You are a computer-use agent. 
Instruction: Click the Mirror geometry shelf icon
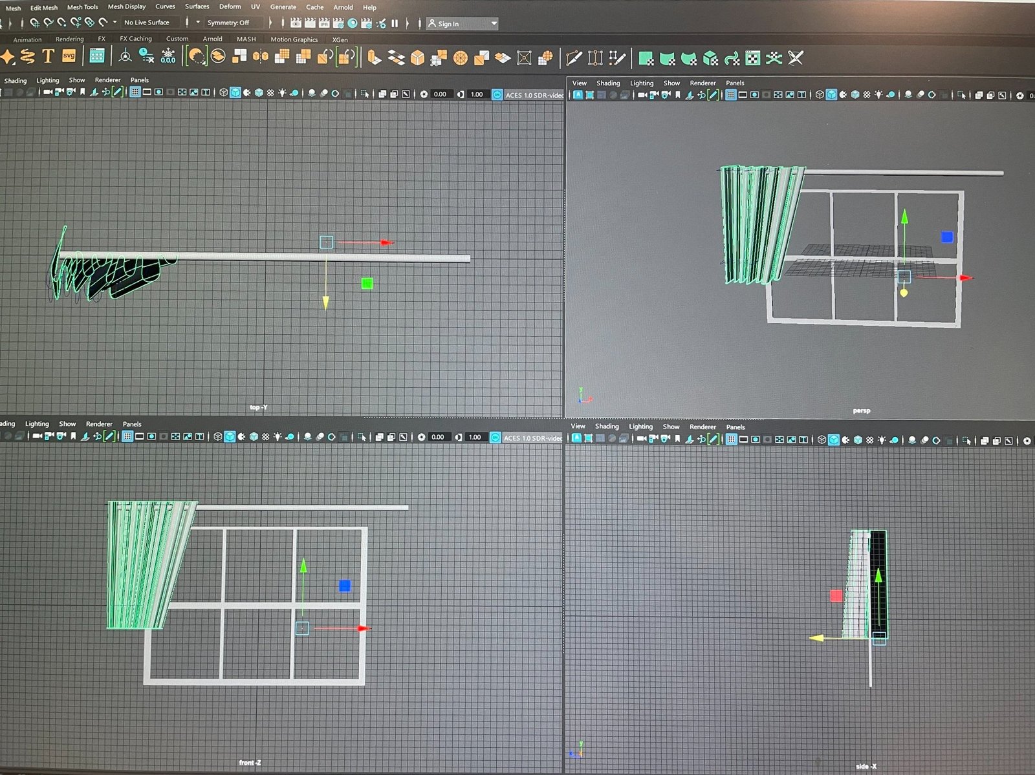pyautogui.click(x=261, y=57)
